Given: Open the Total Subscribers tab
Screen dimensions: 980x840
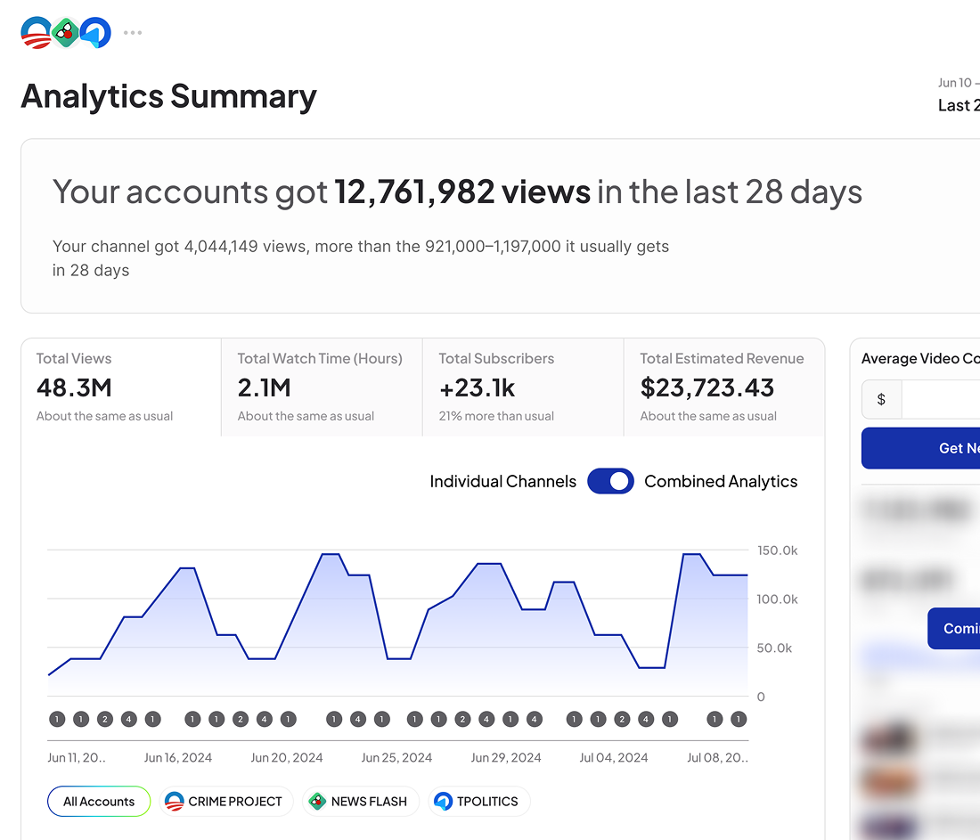Looking at the screenshot, I should point(522,387).
